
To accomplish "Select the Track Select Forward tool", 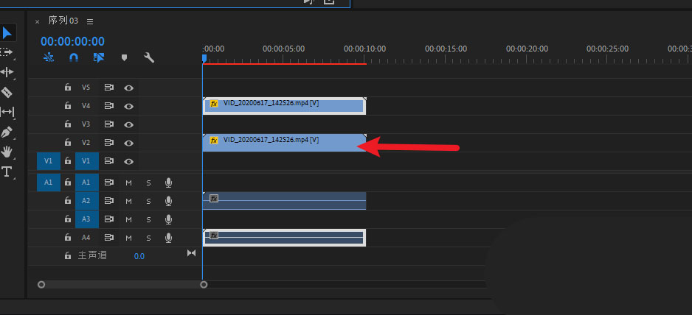I will click(7, 52).
